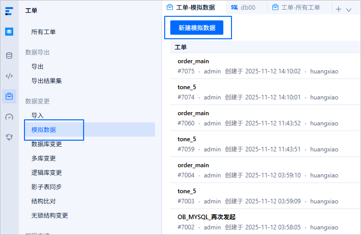The width and height of the screenshot is (361, 235).
Task: Select 导出结果集 menu entry
Action: 46,81
